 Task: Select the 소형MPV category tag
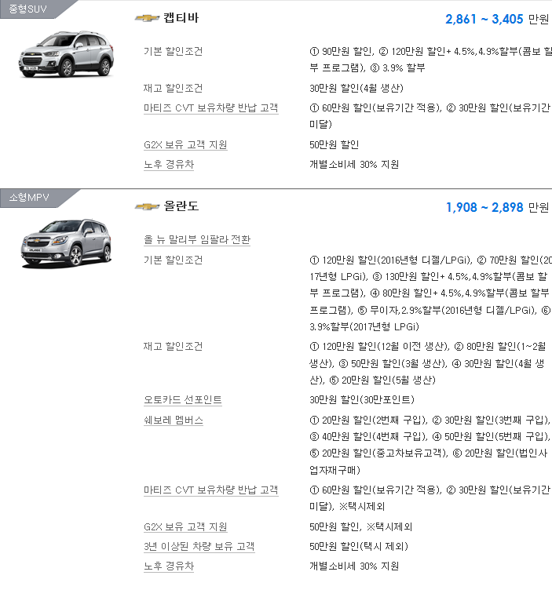tap(29, 198)
